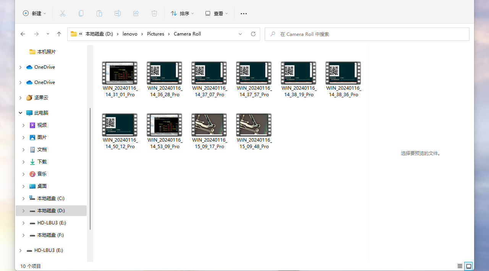This screenshot has width=489, height=271.
Task: Select video WIN_20240116_14_37_07_Pro
Action: 209,80
